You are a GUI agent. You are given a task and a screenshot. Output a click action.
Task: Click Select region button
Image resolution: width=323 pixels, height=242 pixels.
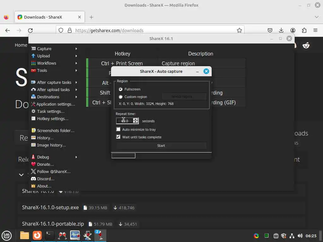[x=184, y=96]
